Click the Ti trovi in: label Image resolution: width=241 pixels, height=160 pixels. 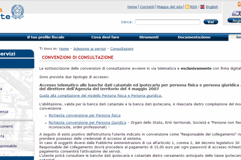49,49
